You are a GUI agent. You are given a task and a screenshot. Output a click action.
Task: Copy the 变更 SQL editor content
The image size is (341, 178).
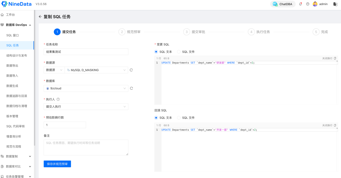click(x=335, y=58)
